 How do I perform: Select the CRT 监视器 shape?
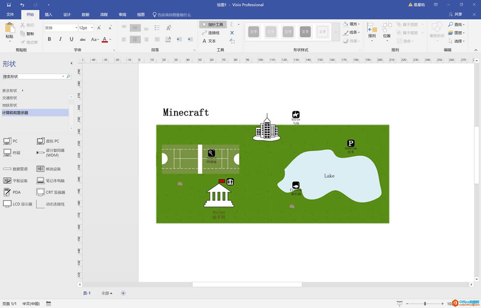pyautogui.click(x=51, y=192)
